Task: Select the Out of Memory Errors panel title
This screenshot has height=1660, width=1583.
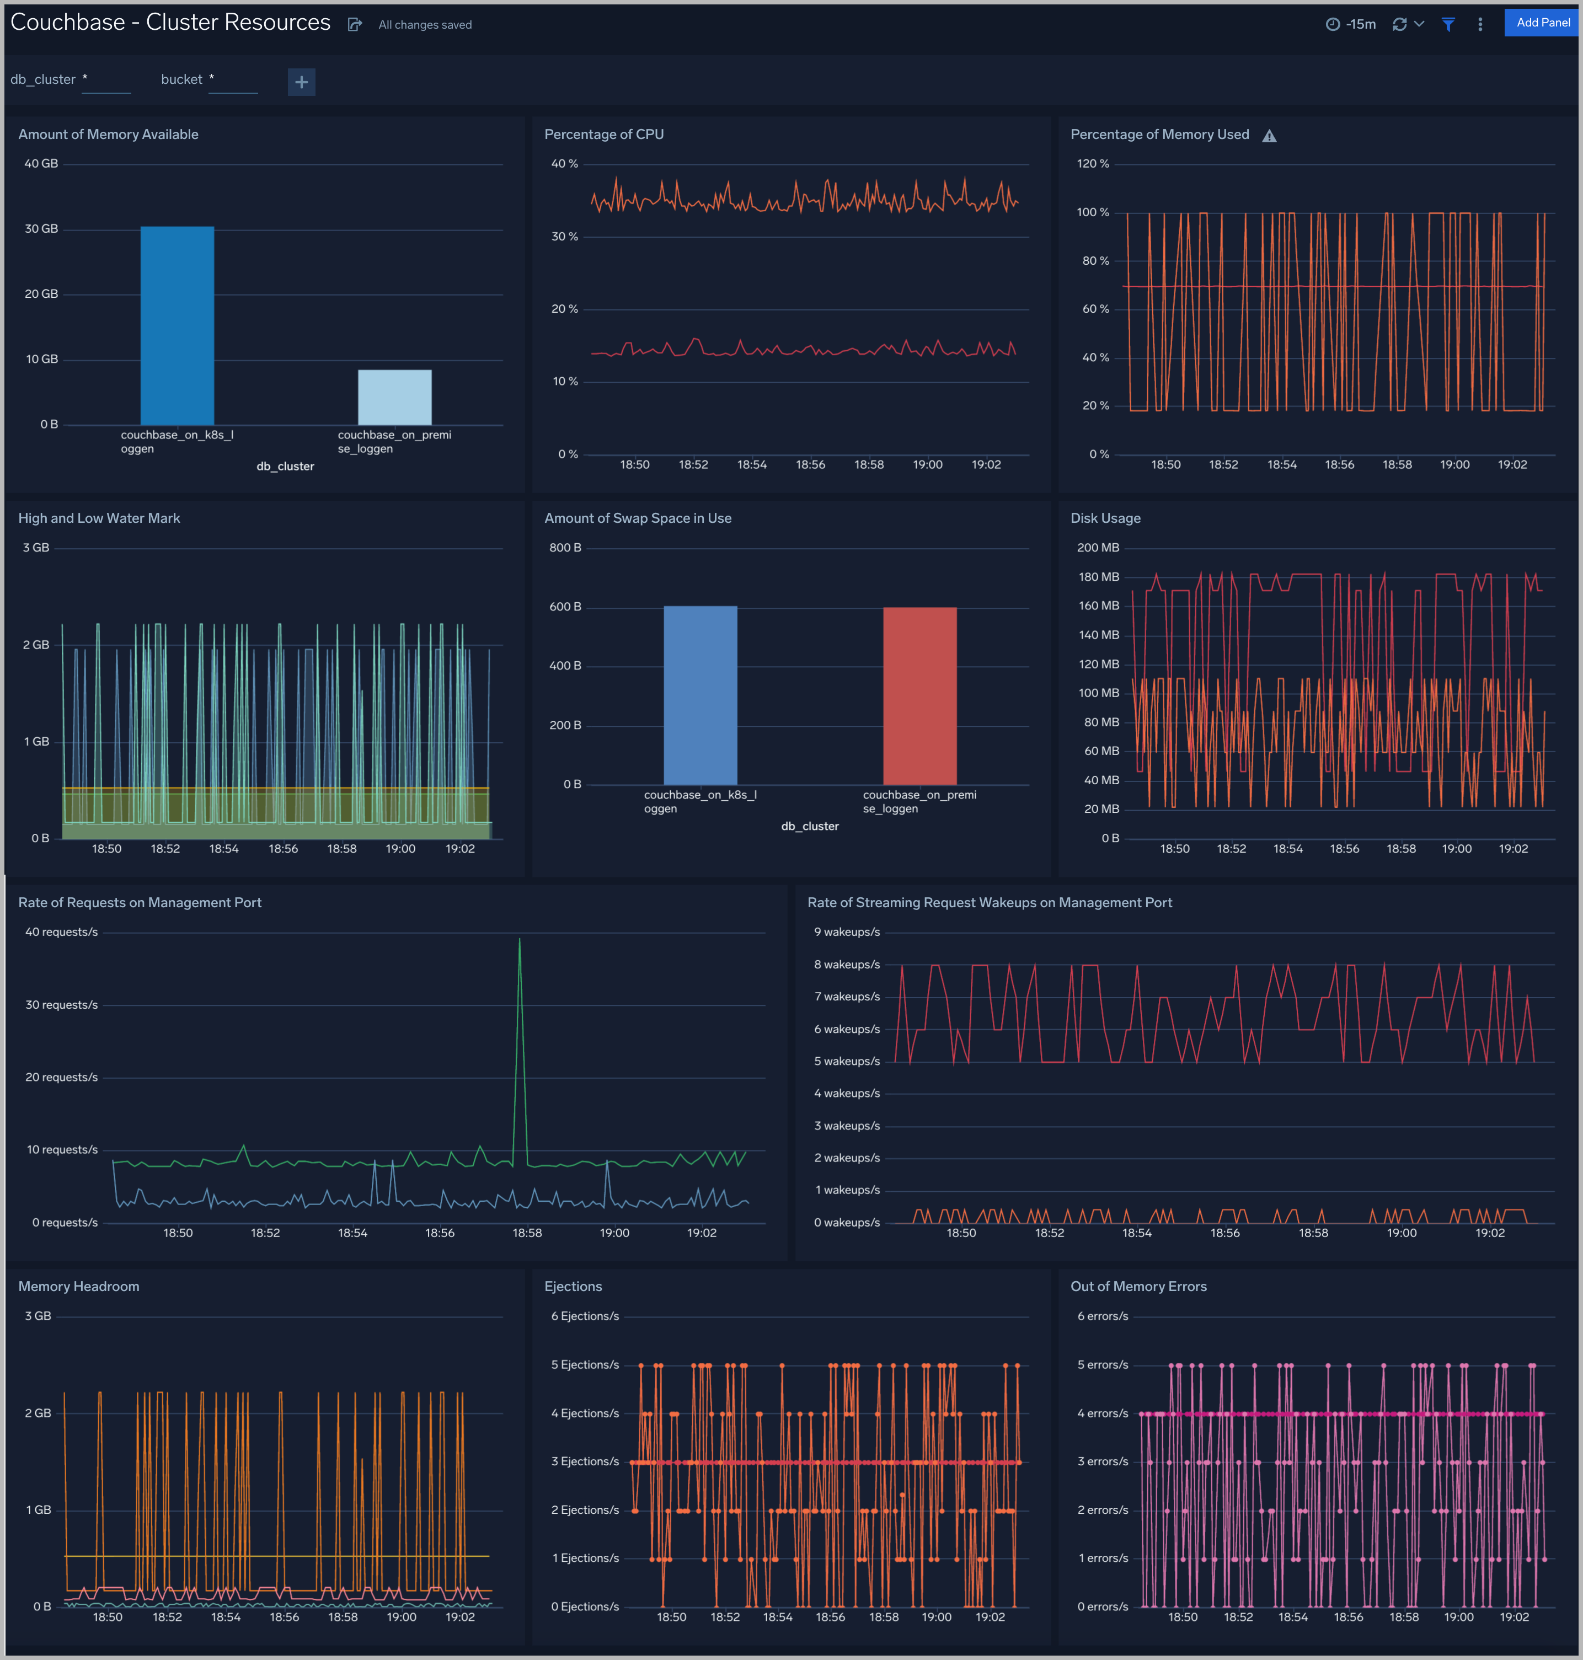Action: tap(1138, 1286)
